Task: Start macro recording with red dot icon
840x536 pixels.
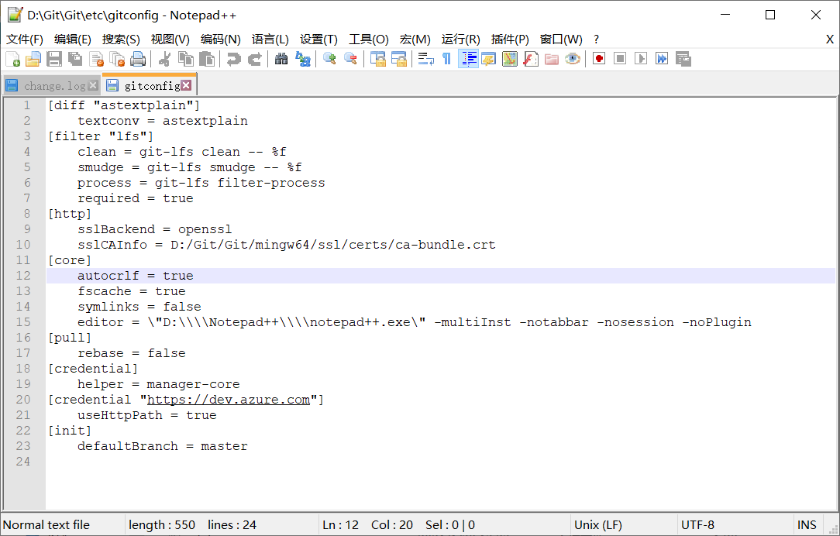Action: click(x=599, y=59)
